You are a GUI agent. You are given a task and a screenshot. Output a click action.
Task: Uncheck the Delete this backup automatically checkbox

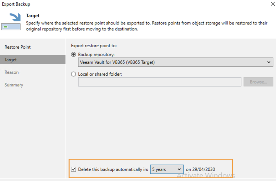point(74,169)
